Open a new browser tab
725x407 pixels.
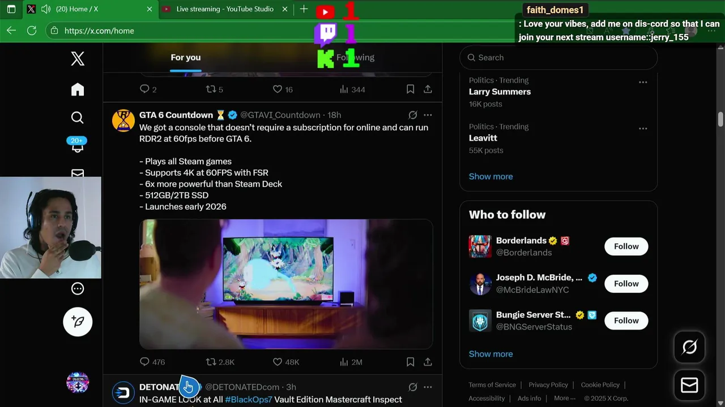[304, 9]
